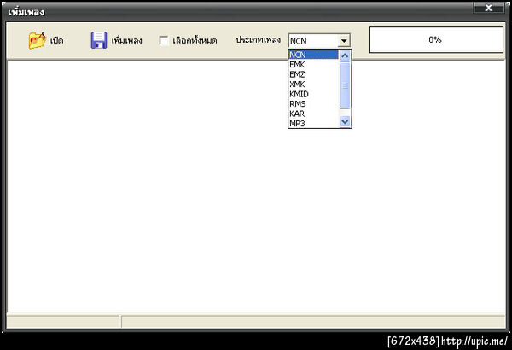
Task: Click the dropdown list scroll up arrow
Action: tap(345, 55)
